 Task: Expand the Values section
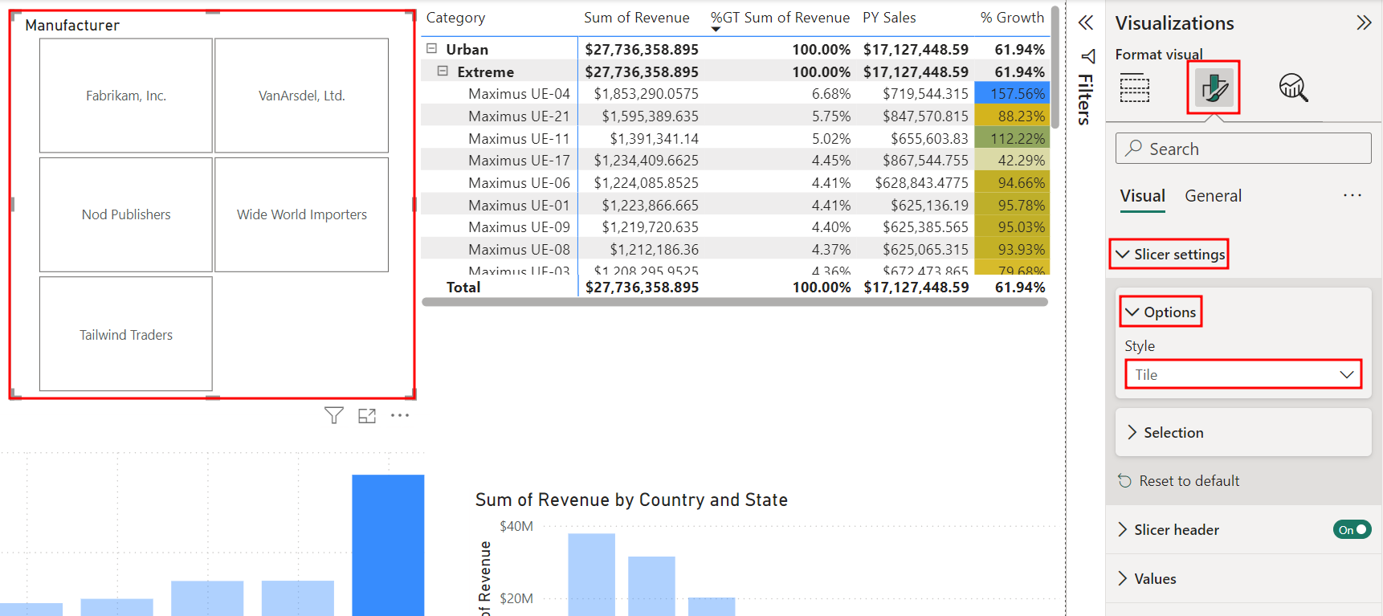(1243, 578)
